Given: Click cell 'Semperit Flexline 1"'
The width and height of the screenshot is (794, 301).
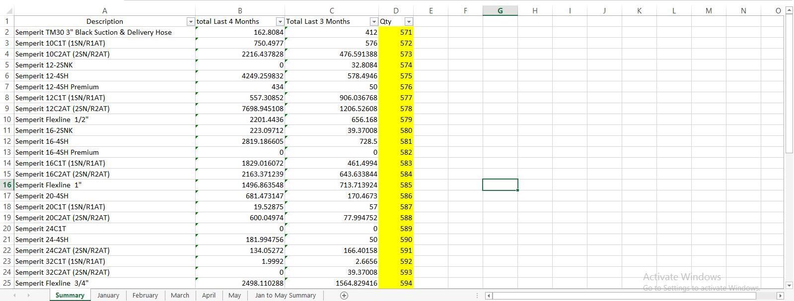Looking at the screenshot, I should (104, 185).
